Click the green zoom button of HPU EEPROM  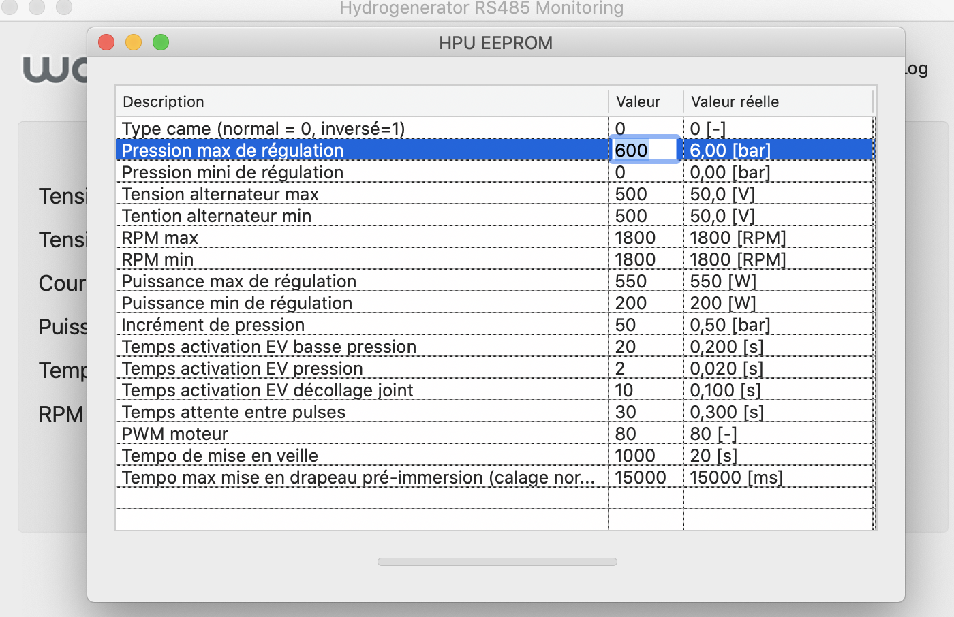[161, 42]
